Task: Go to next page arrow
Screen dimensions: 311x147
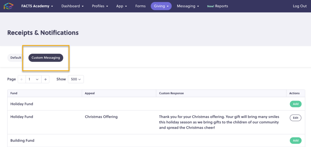Action: [45, 79]
